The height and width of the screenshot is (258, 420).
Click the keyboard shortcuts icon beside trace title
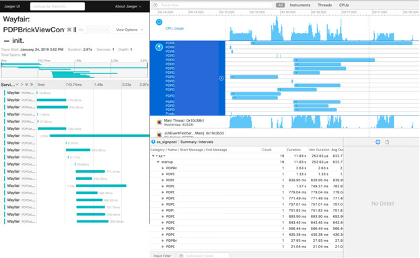tap(69, 30)
